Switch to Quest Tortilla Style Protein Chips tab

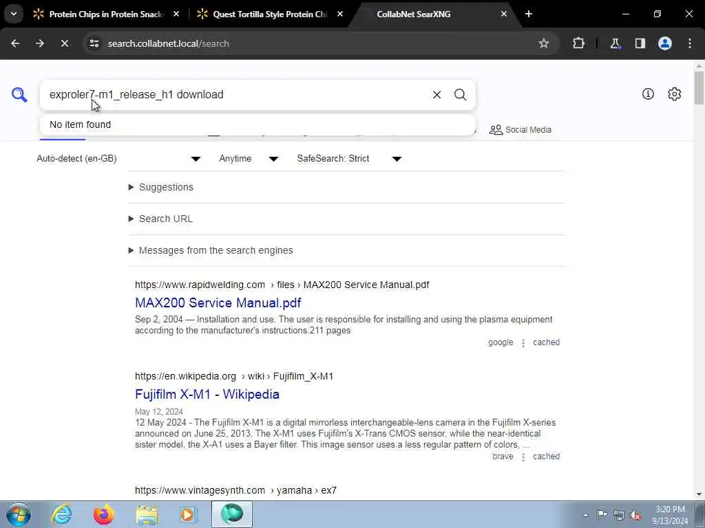pyautogui.click(x=270, y=14)
